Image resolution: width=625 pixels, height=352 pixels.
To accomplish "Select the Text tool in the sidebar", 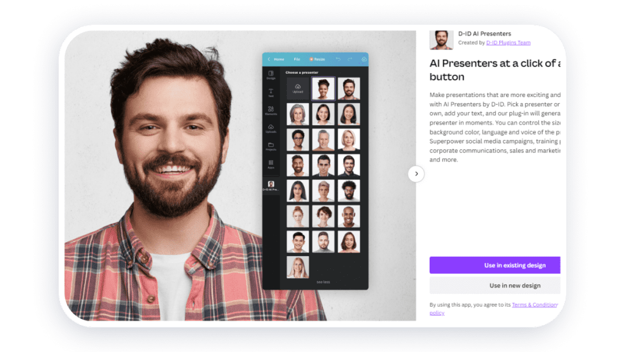I will [x=271, y=93].
